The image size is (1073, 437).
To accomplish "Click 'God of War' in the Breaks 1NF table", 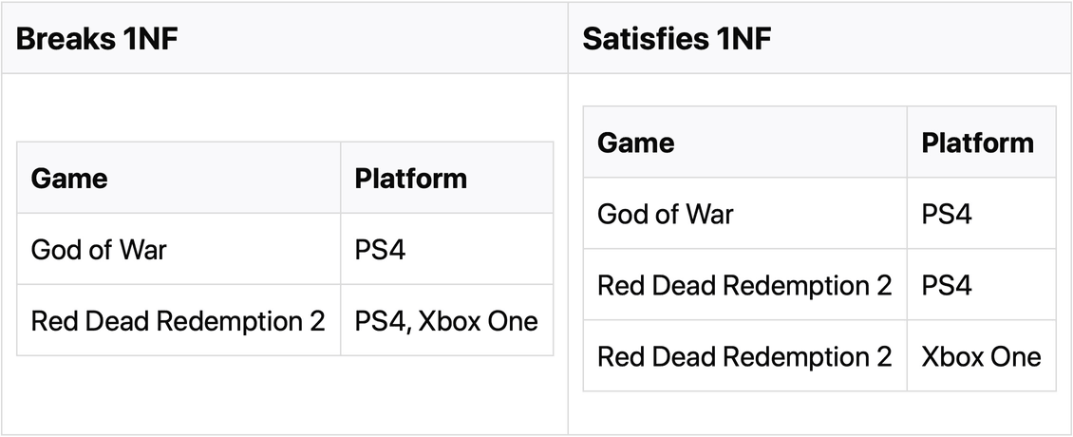I will click(99, 249).
